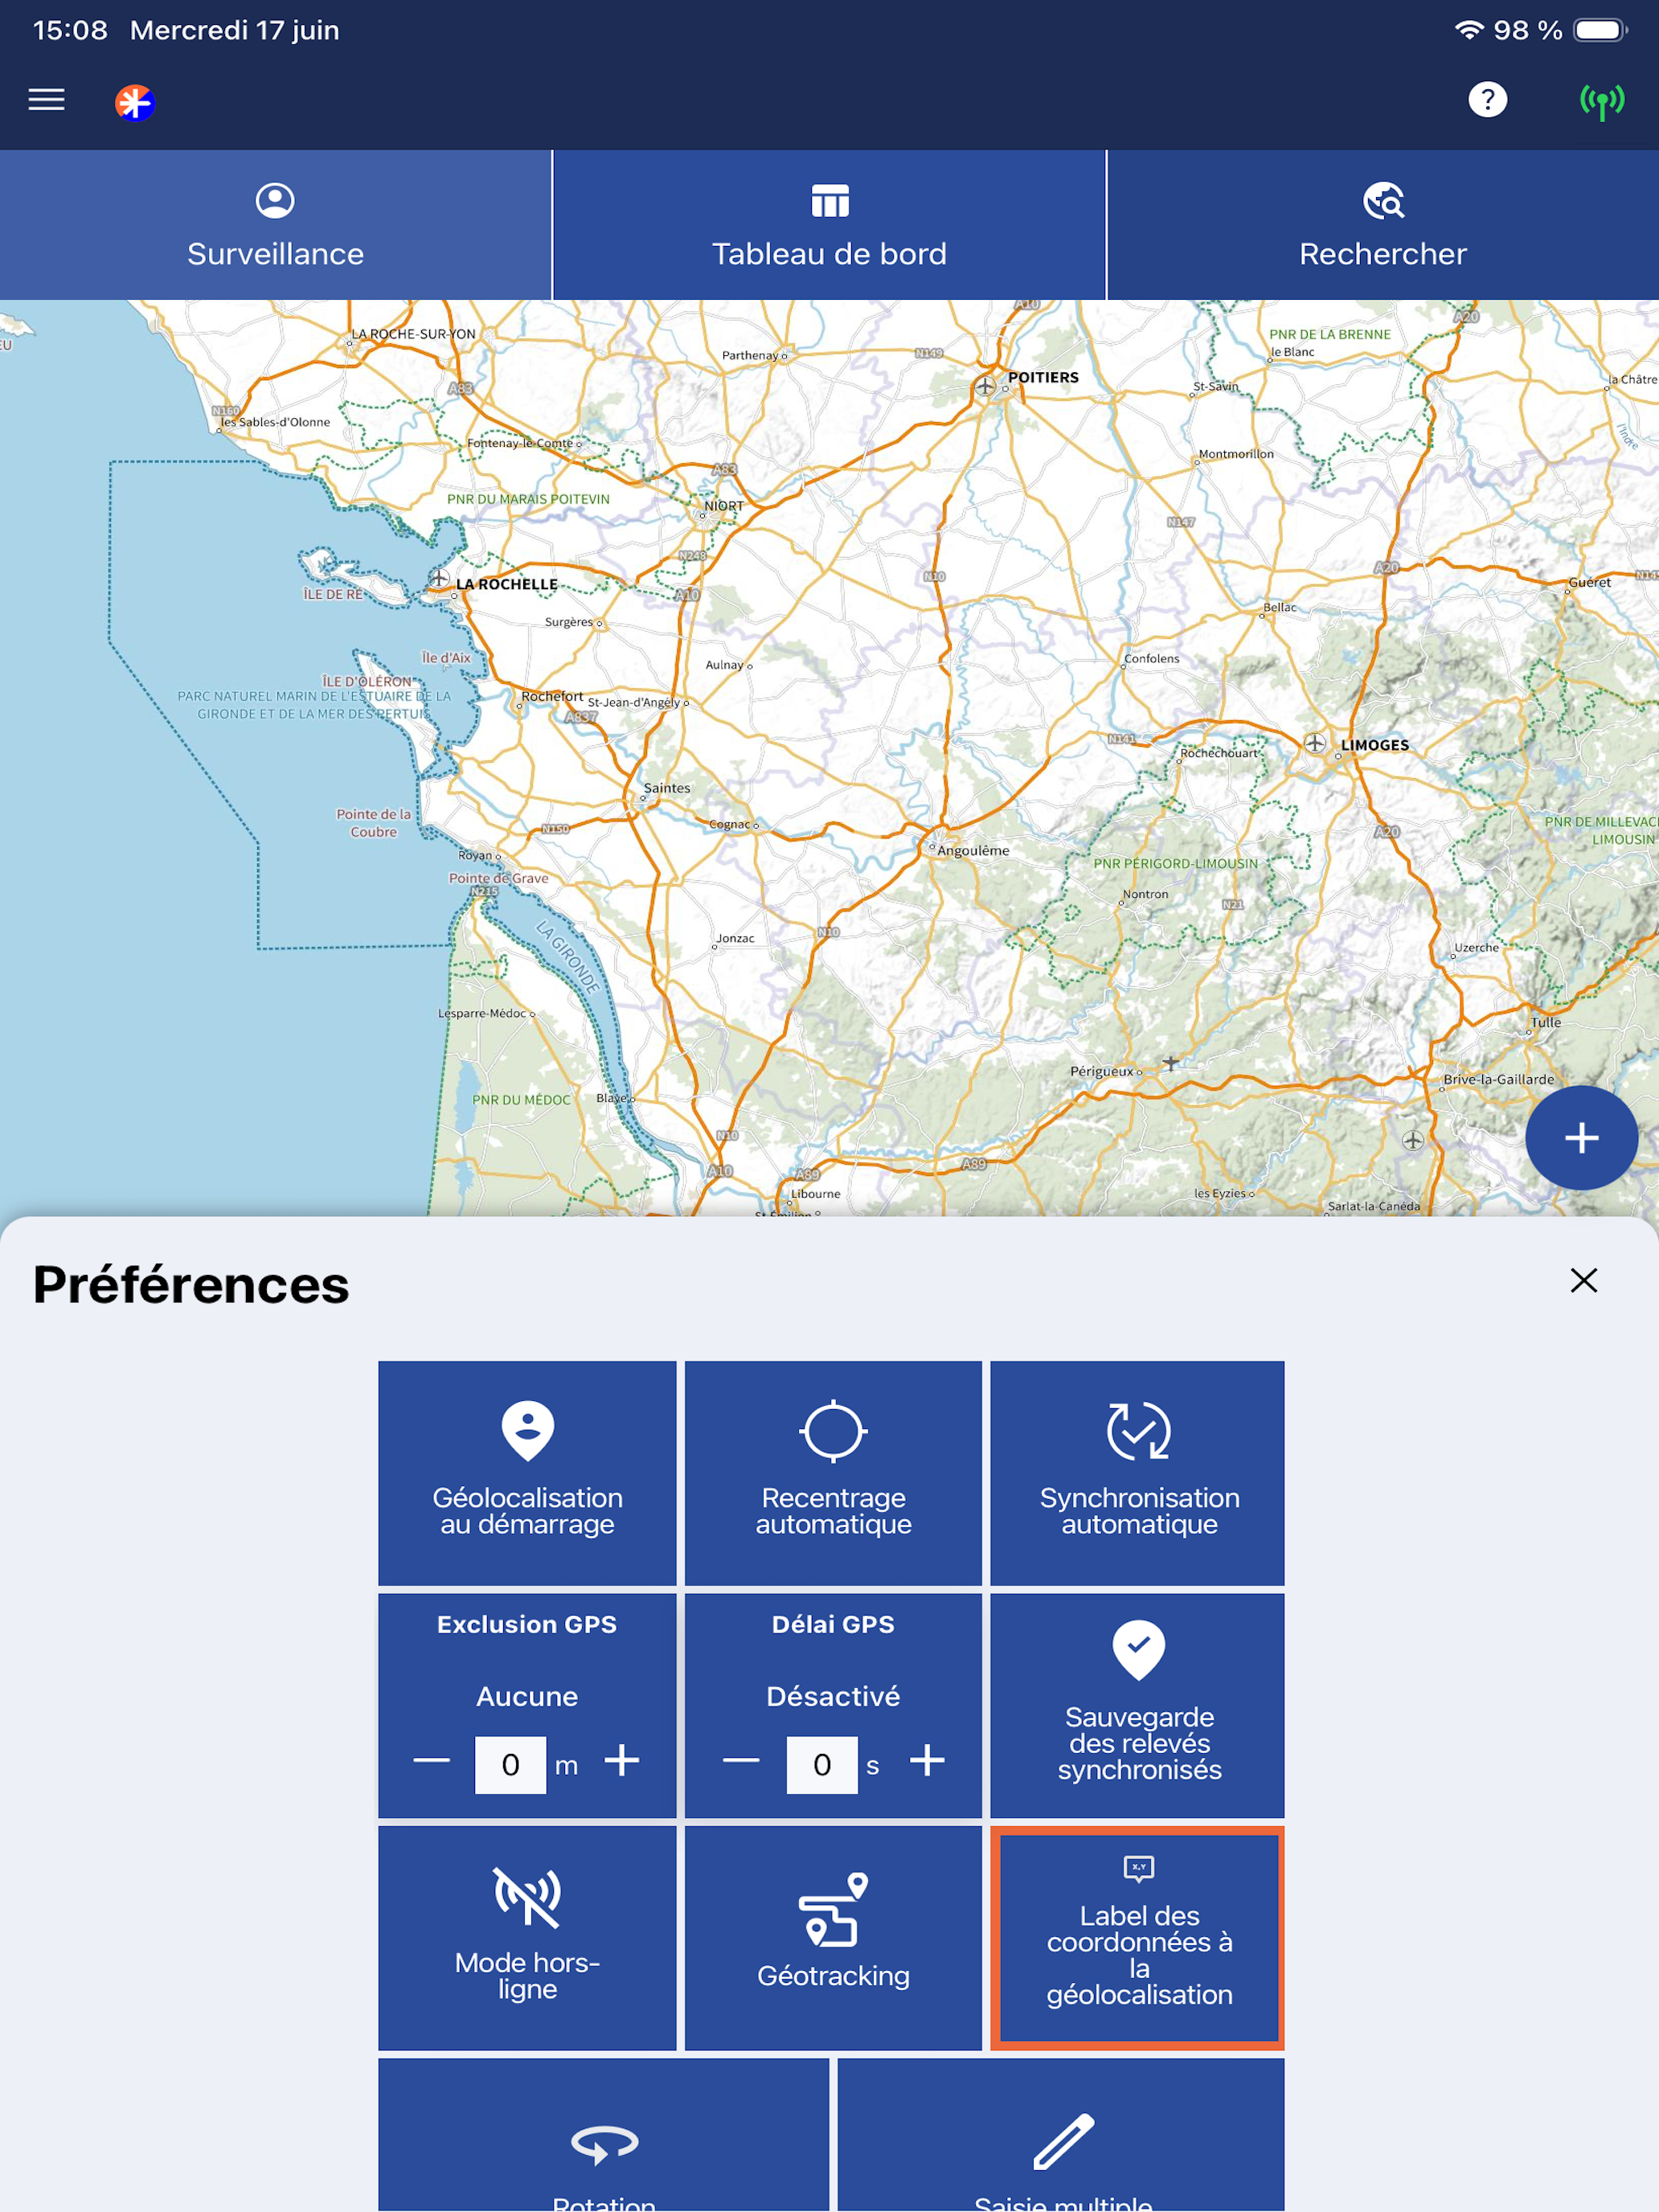The height and width of the screenshot is (2212, 1659).
Task: Decrease Délai GPS seconds with minus
Action: pyautogui.click(x=741, y=1760)
